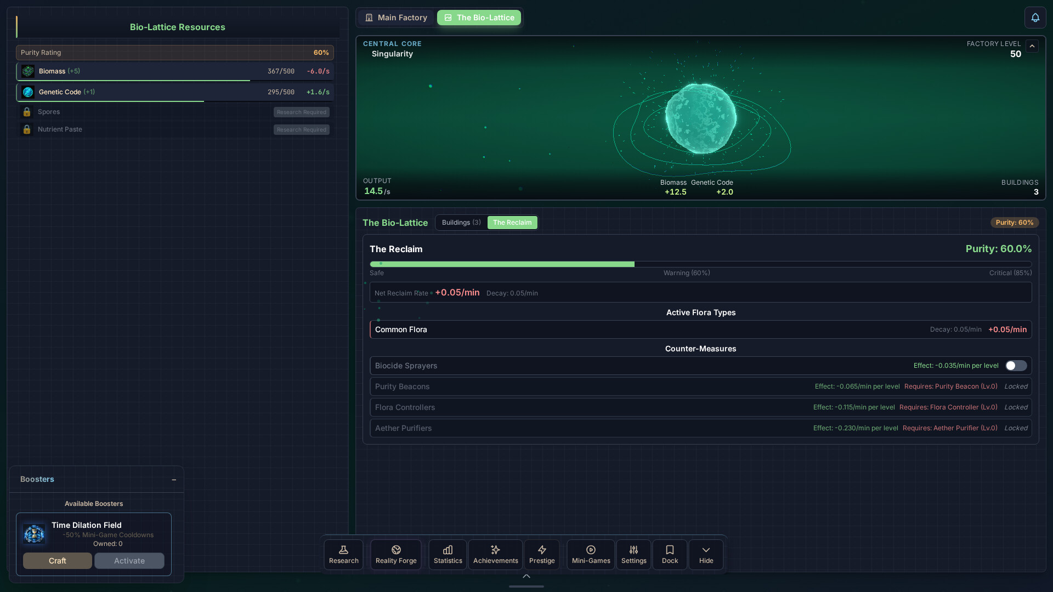1053x592 pixels.
Task: Open the Settings panel
Action: 633,555
